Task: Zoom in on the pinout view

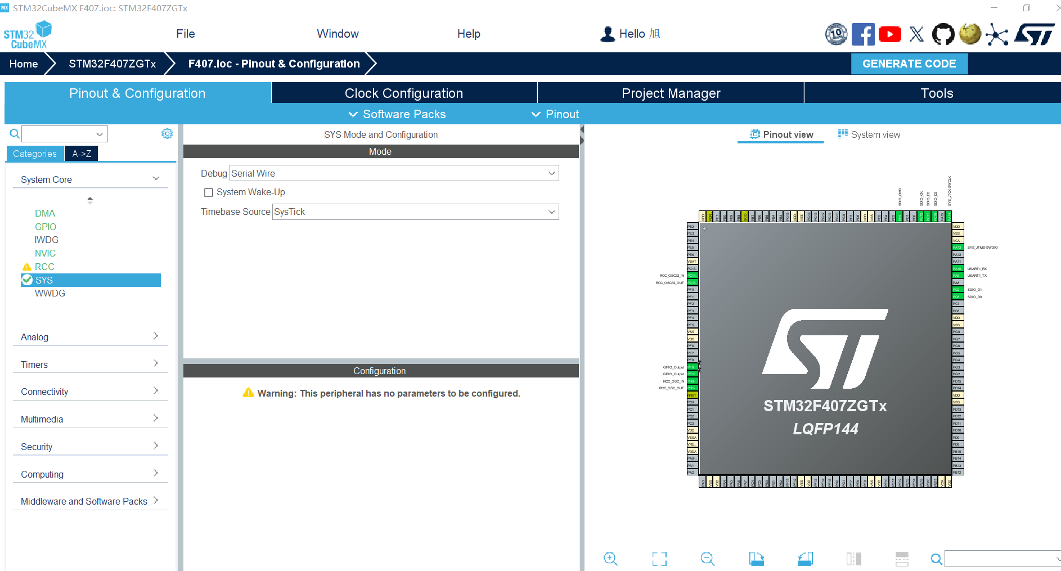Action: click(x=611, y=559)
